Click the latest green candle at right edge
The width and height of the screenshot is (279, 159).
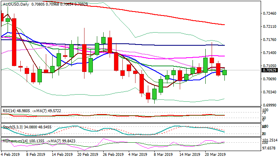pyautogui.click(x=225, y=72)
